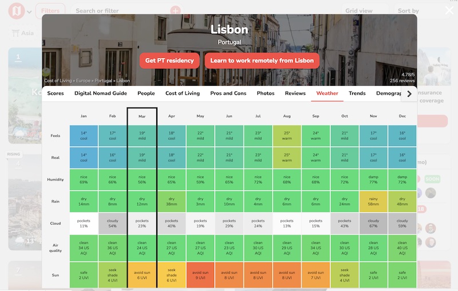Click the Feels row label
The width and height of the screenshot is (458, 291).
tap(55, 136)
